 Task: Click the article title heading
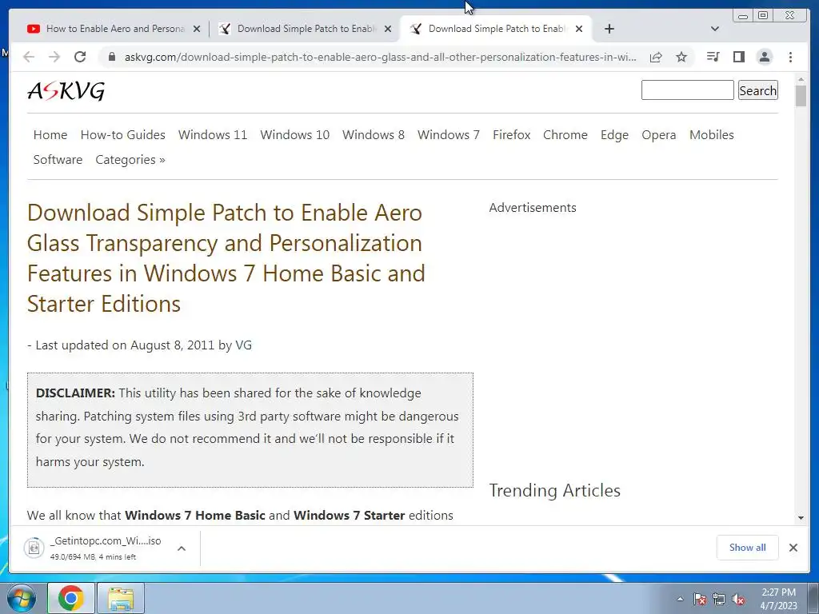226,258
